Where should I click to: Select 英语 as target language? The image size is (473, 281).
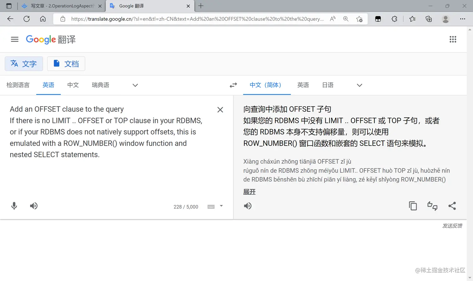tap(303, 85)
